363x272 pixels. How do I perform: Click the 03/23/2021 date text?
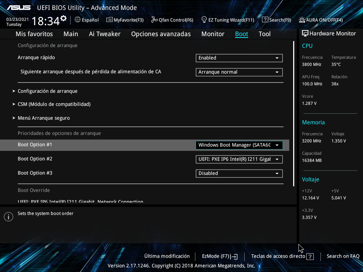pyautogui.click(x=17, y=19)
